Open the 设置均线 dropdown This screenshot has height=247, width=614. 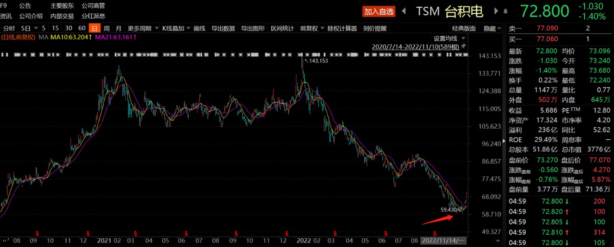[x=450, y=38]
